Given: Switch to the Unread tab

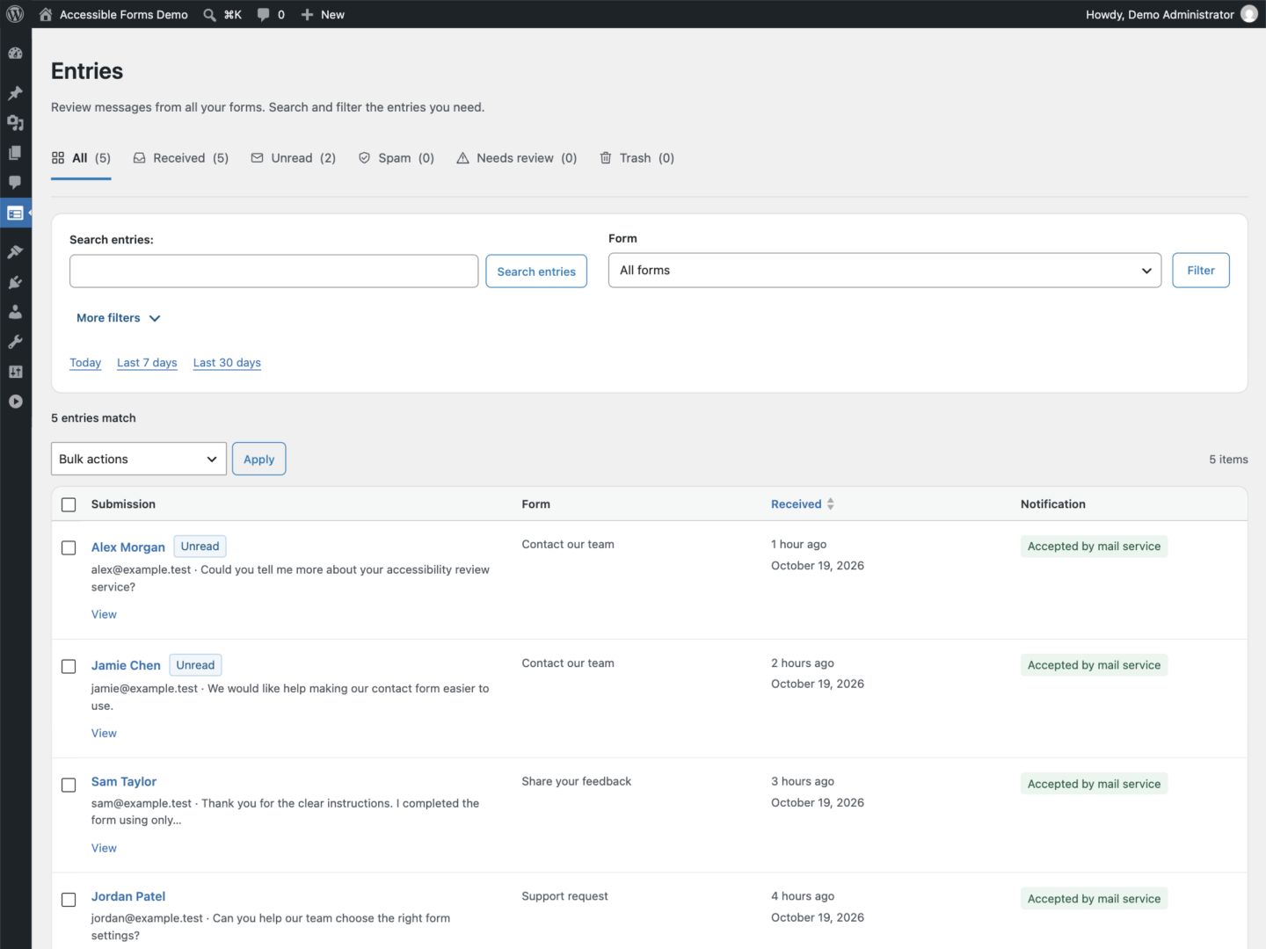Looking at the screenshot, I should (x=294, y=158).
